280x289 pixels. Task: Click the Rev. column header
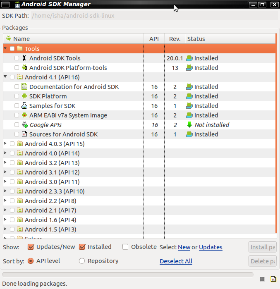(x=175, y=39)
